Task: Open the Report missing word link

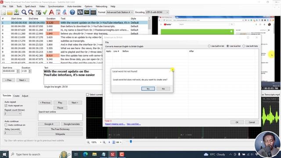Action: pyautogui.click(x=115, y=124)
